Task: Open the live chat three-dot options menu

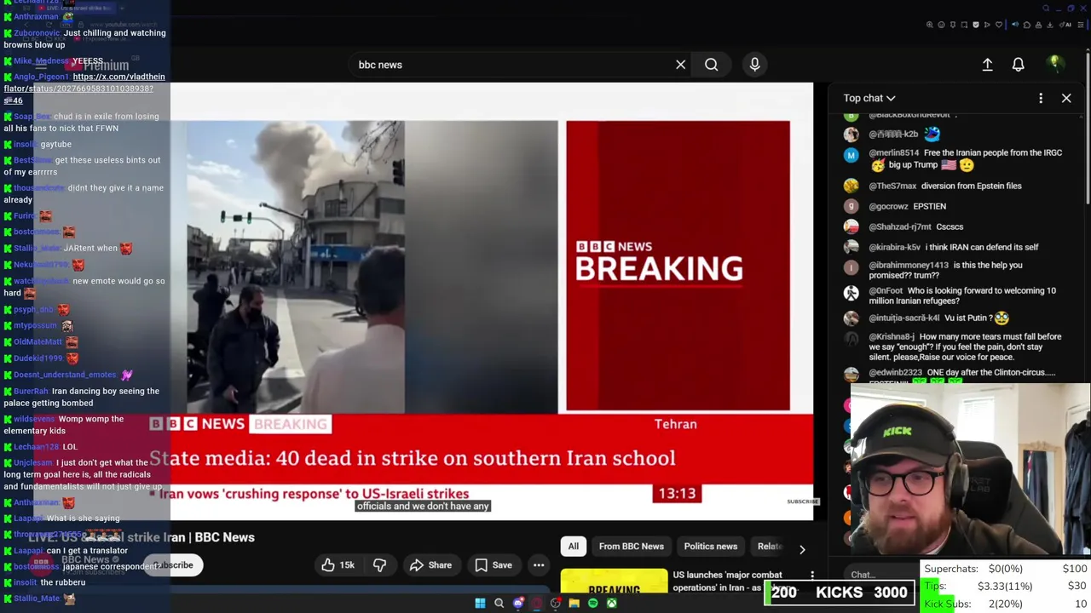Action: pos(1041,98)
